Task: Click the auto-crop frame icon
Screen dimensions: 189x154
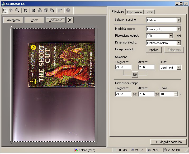Action: point(25,11)
